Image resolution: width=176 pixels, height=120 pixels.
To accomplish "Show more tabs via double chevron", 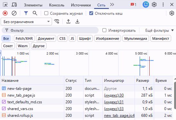I will (x=112, y=4).
